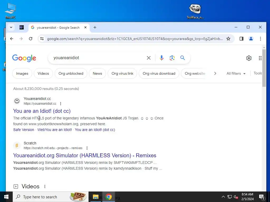Switch to the pinned dark tab
The height and width of the screenshot is (202, 270).
coord(22,27)
